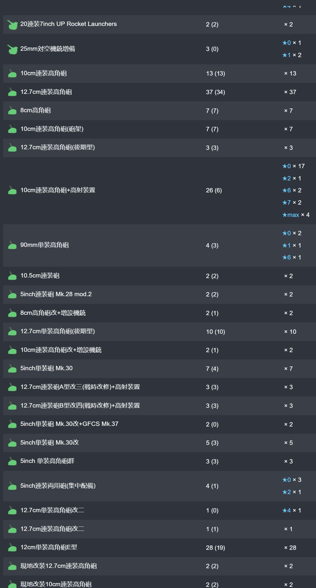316x588 pixels.
Task: Click ★2 × 1 for 5inch連装両用砲(集中配備)
Action: pos(292,492)
